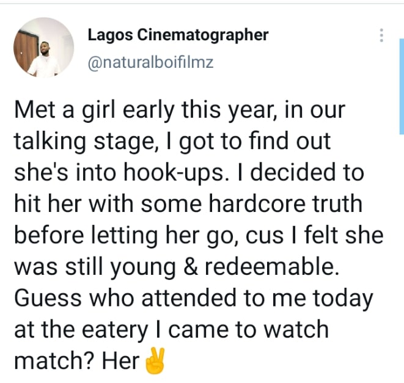Click the word 'watch' in the tweet
The height and width of the screenshot is (383, 404).
click(x=297, y=329)
